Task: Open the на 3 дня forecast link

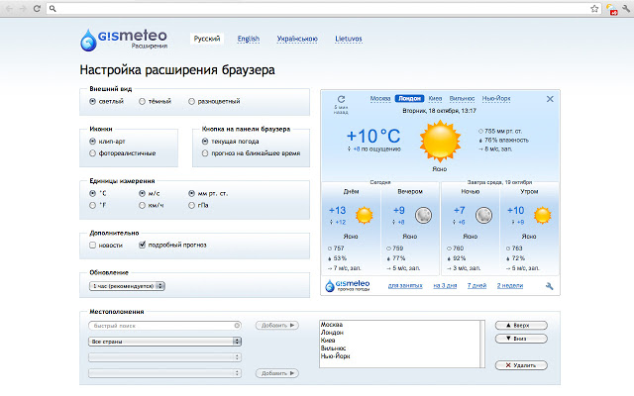Action: [445, 286]
